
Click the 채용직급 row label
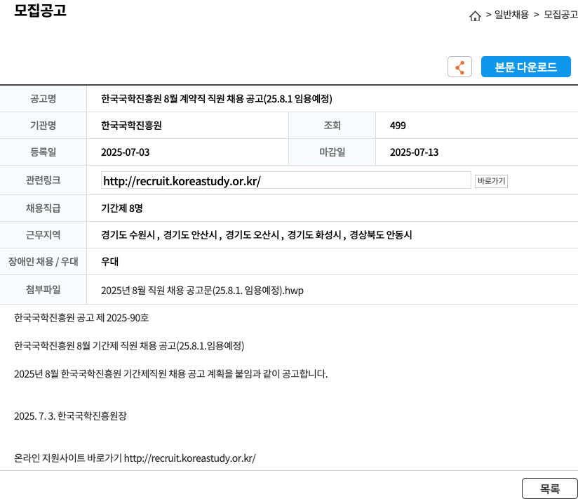click(x=43, y=208)
